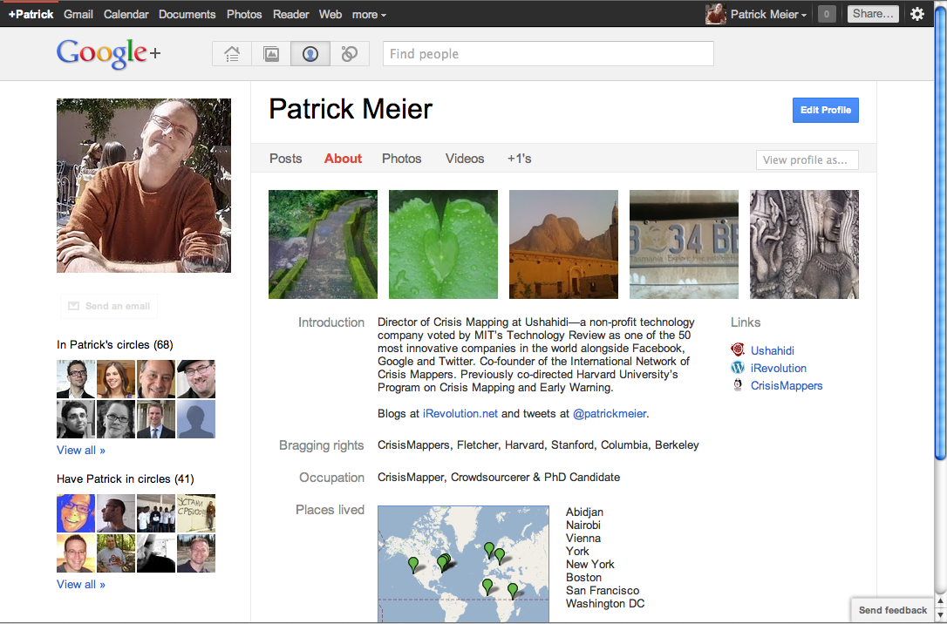The width and height of the screenshot is (947, 624).
Task: Click the Google+ logo
Action: pos(108,54)
